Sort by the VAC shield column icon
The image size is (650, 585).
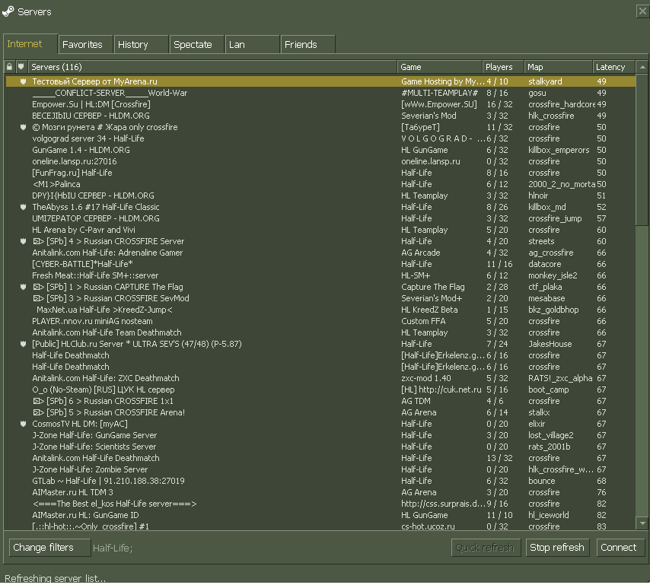pyautogui.click(x=21, y=67)
